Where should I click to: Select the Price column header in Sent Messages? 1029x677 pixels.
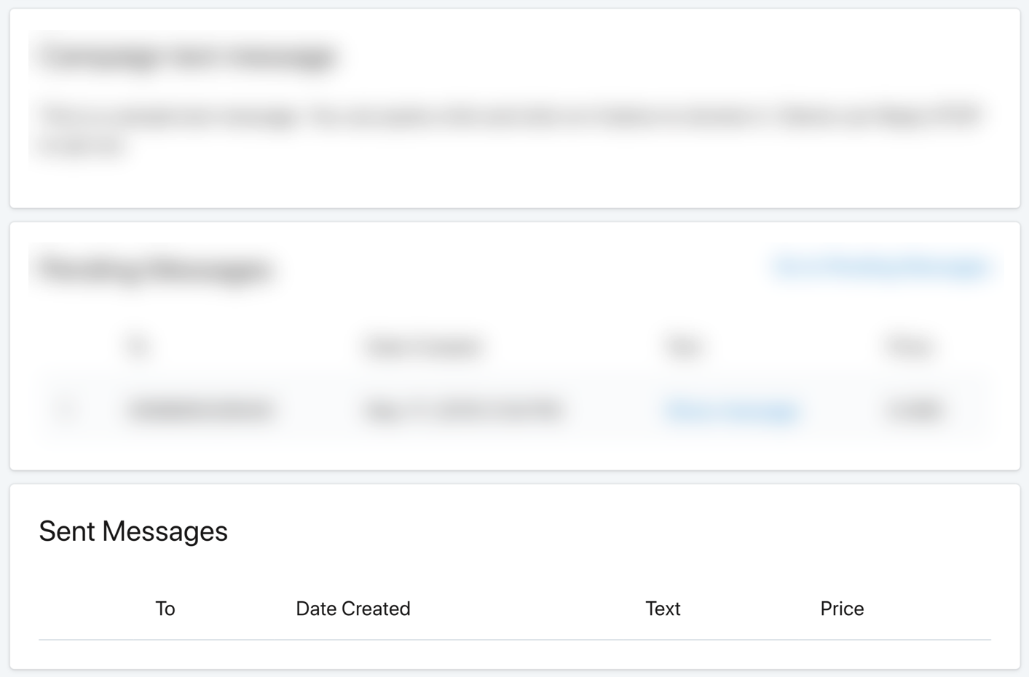click(x=842, y=609)
